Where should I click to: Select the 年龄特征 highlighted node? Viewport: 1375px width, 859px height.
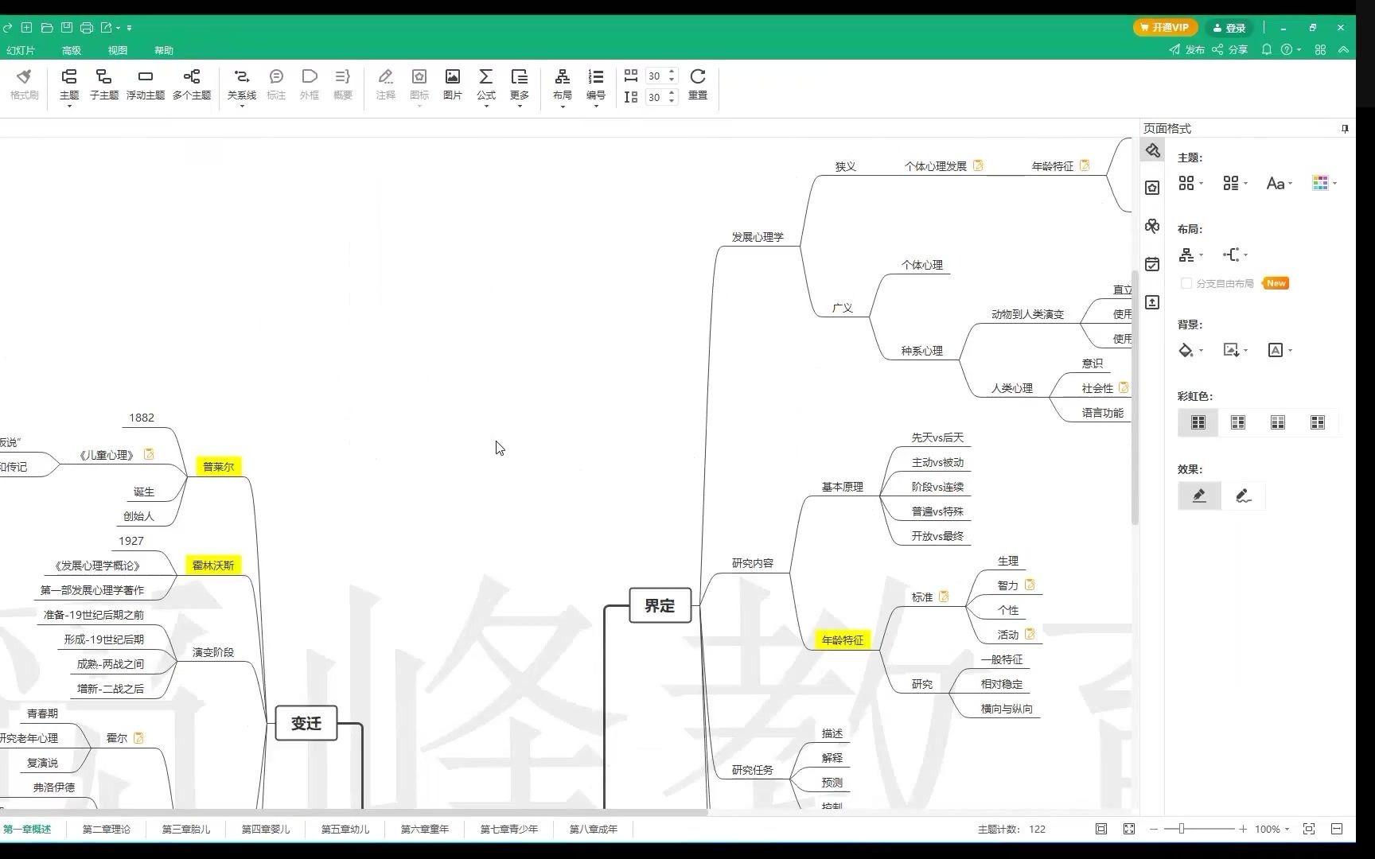(x=841, y=639)
